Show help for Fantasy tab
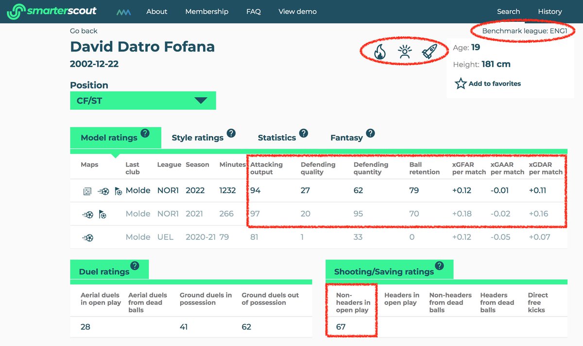The height and width of the screenshot is (346, 583). [x=370, y=133]
